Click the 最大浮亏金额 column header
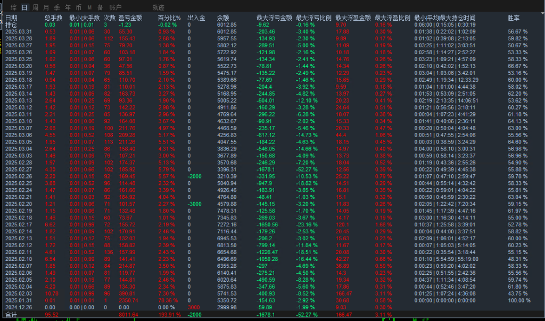Viewport: 545px width, 321px height. click(x=273, y=18)
